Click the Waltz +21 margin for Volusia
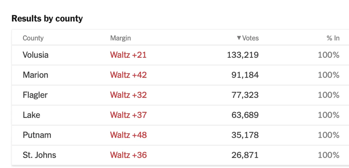 pyautogui.click(x=128, y=55)
